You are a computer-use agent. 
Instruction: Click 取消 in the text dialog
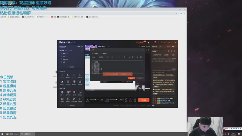tap(140, 78)
